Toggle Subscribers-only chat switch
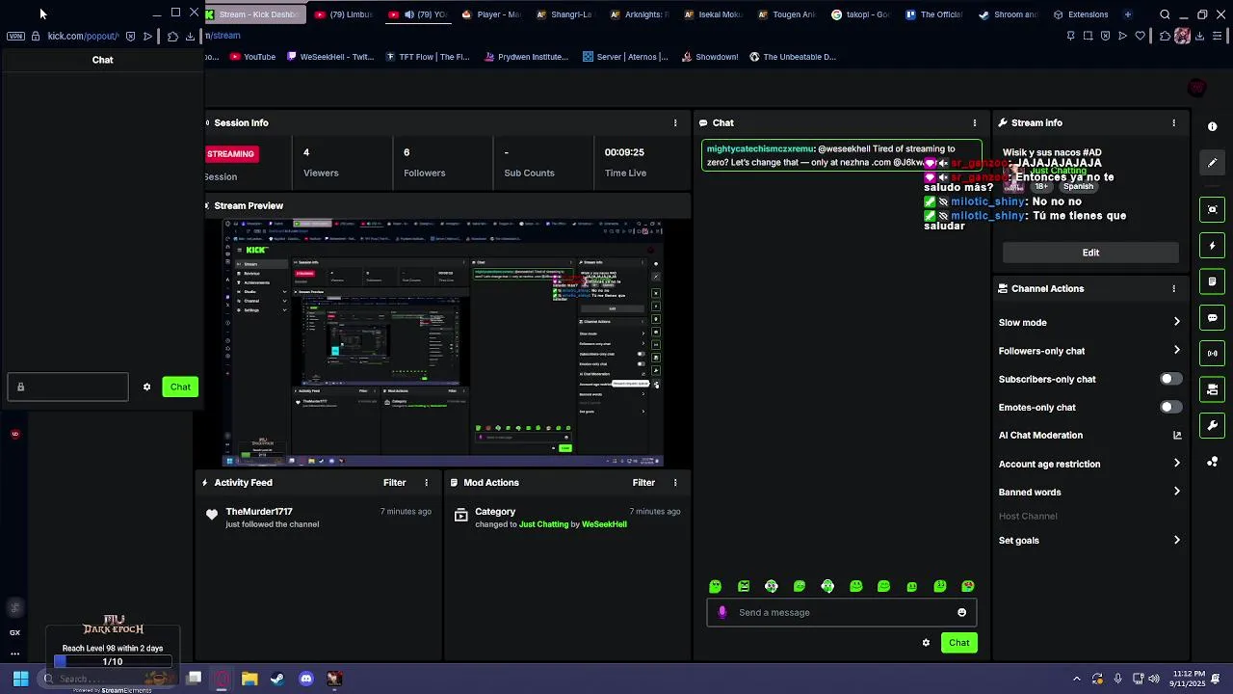The width and height of the screenshot is (1233, 694). pyautogui.click(x=1169, y=379)
